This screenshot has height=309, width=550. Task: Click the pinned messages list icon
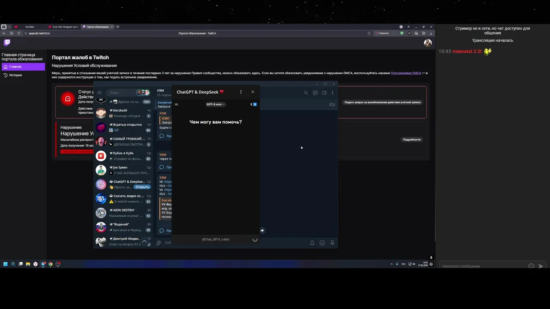tap(332, 104)
